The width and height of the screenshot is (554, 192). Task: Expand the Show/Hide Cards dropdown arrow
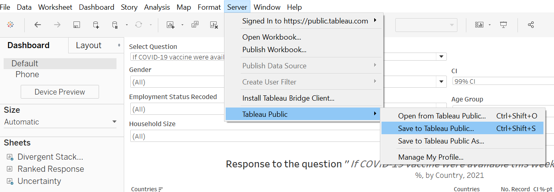(x=489, y=25)
